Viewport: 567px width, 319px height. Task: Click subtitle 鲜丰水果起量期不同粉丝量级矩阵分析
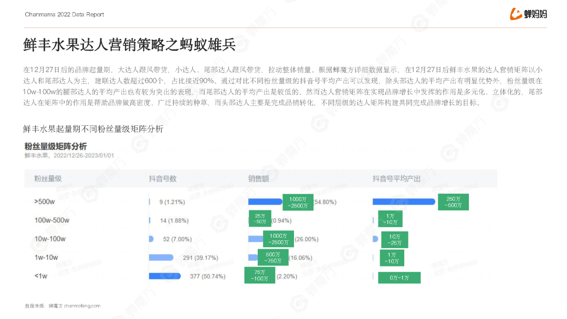tap(93, 129)
